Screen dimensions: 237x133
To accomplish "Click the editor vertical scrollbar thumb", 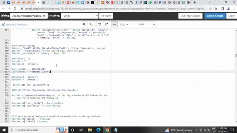I will pos(236,55).
